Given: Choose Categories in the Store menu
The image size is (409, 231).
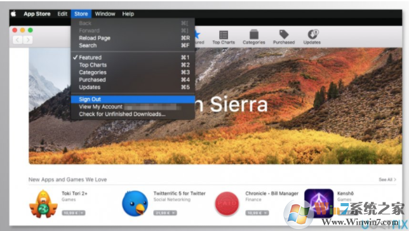Looking at the screenshot, I should 133,72.
